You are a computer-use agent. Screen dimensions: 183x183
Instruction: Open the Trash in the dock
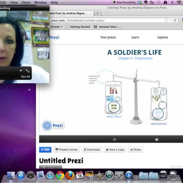click(x=173, y=175)
